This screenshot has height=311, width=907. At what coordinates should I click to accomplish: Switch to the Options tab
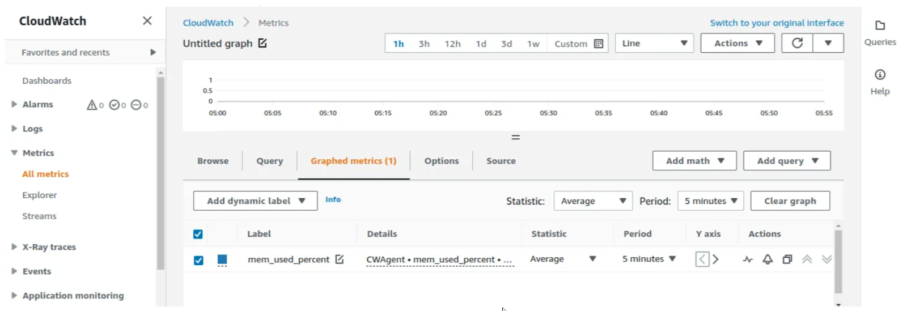click(442, 161)
